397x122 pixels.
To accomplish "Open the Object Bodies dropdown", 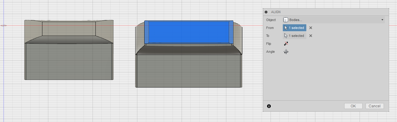I will 334,20.
